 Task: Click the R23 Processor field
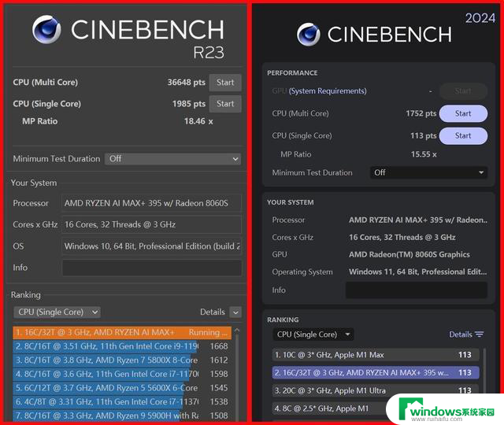[151, 203]
